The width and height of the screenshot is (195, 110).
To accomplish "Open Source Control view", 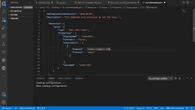I will tap(4, 20).
